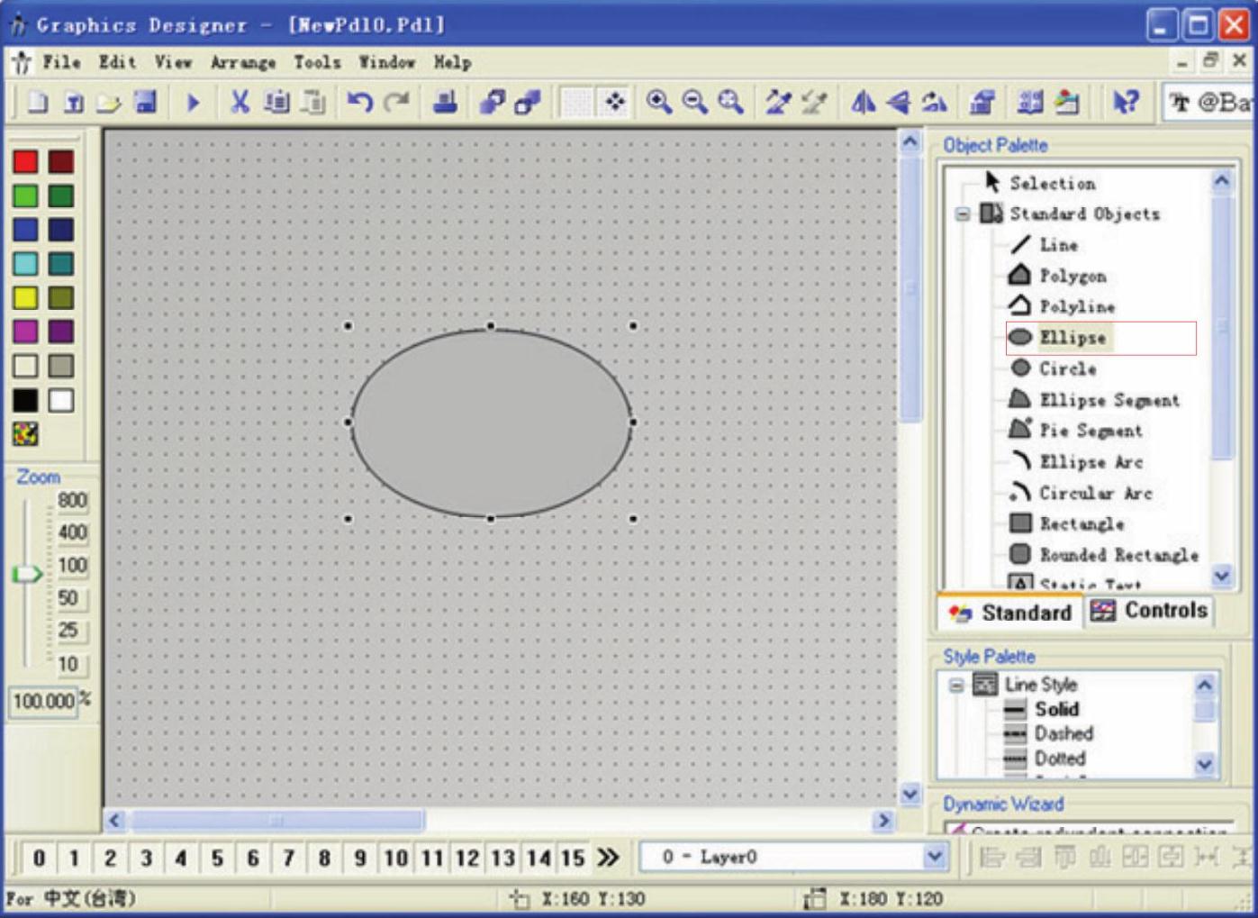Set zoom to 400 preset
The image size is (1258, 918).
click(72, 532)
